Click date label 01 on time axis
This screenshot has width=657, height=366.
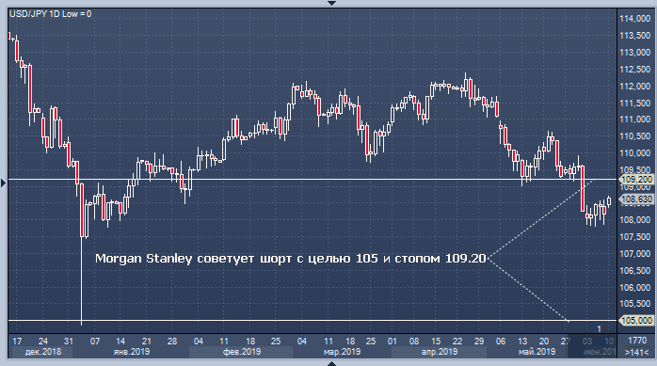pos(393,342)
